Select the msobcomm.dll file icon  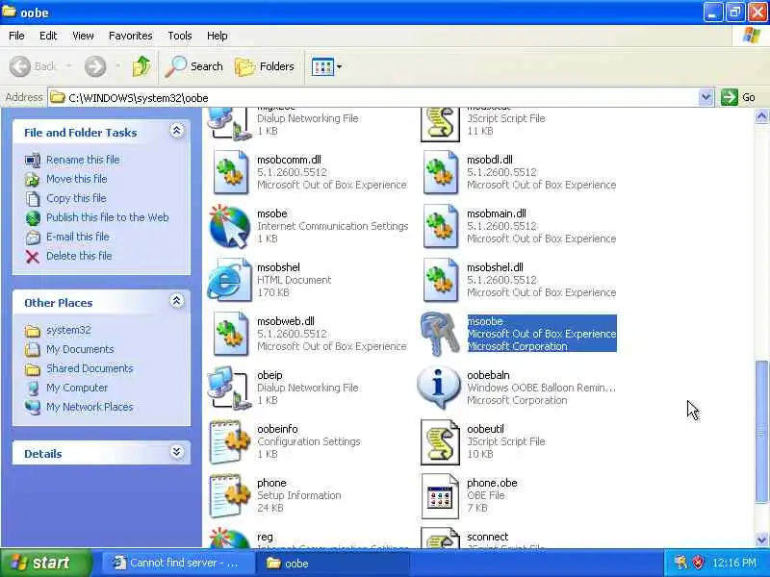[x=230, y=172]
